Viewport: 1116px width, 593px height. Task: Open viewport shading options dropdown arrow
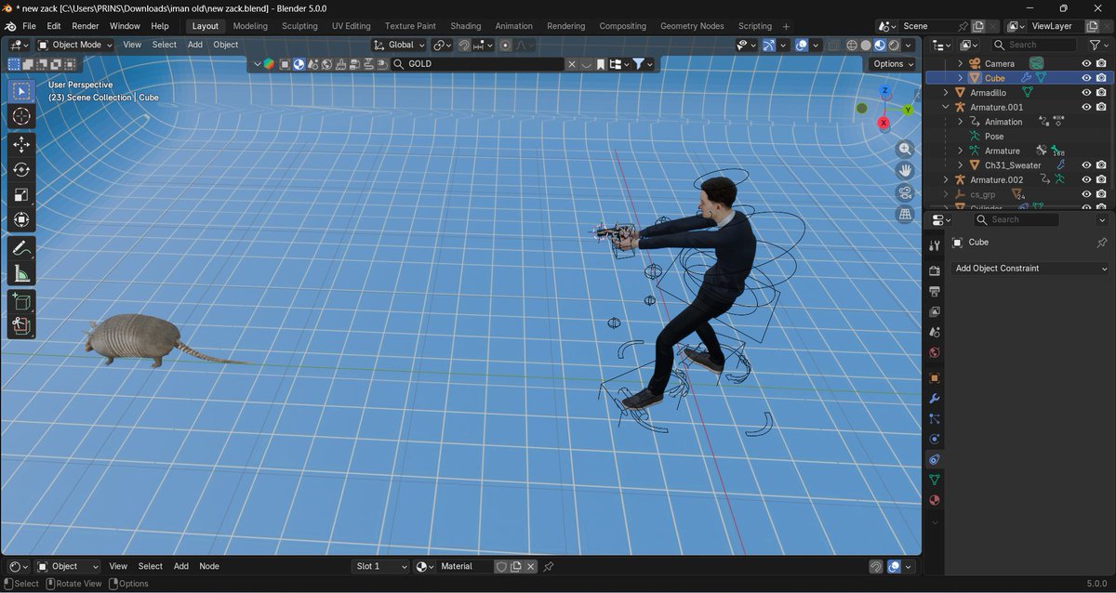tap(909, 45)
